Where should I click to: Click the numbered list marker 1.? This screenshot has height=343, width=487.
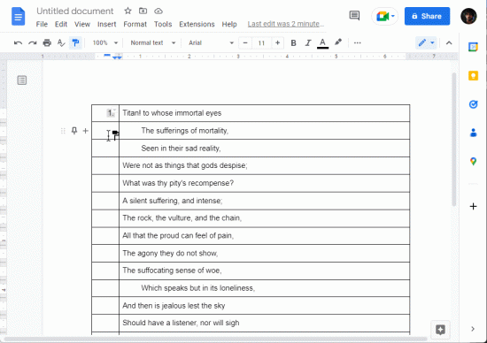click(111, 113)
